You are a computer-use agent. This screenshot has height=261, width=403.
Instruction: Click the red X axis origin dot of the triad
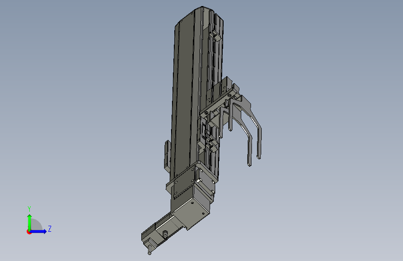pyautogui.click(x=29, y=232)
